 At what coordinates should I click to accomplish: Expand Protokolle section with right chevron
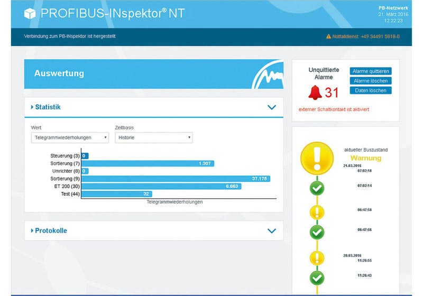click(x=272, y=231)
